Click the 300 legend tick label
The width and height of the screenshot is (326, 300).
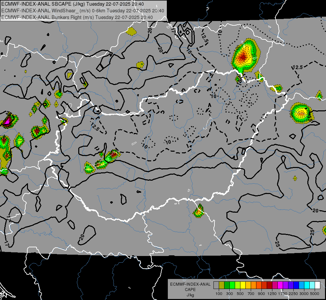[x=229, y=294]
